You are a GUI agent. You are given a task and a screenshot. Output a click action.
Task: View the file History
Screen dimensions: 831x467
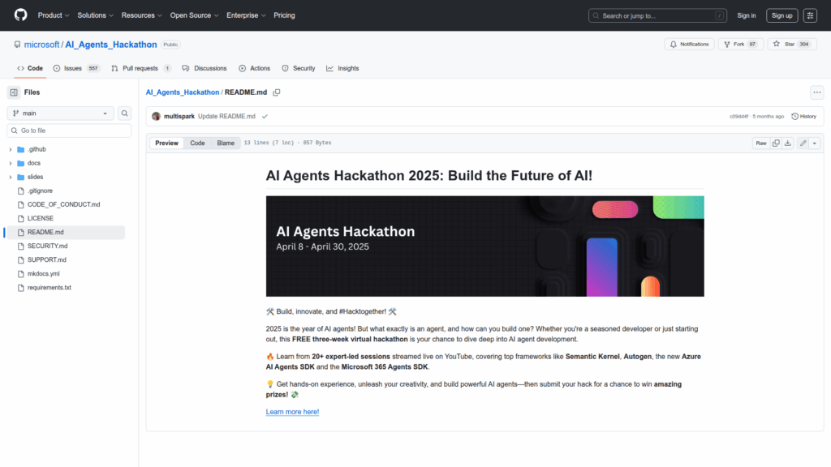coord(804,117)
